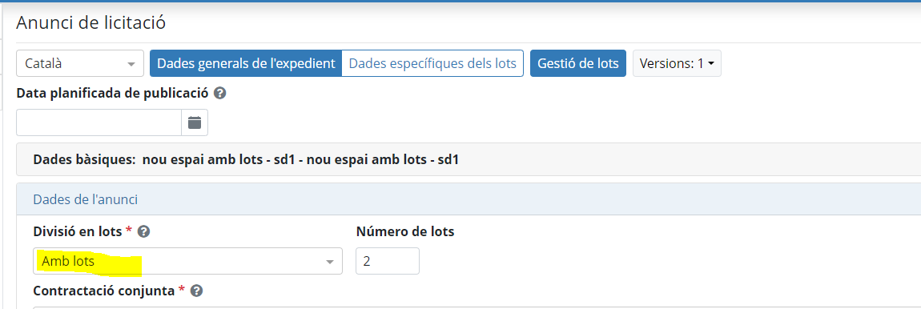Click the arrow of Divisió en lots select
This screenshot has width=921, height=309.
(330, 262)
